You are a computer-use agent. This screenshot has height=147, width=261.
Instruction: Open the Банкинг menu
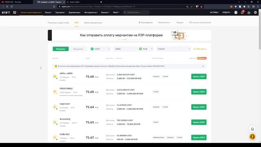click(x=105, y=12)
